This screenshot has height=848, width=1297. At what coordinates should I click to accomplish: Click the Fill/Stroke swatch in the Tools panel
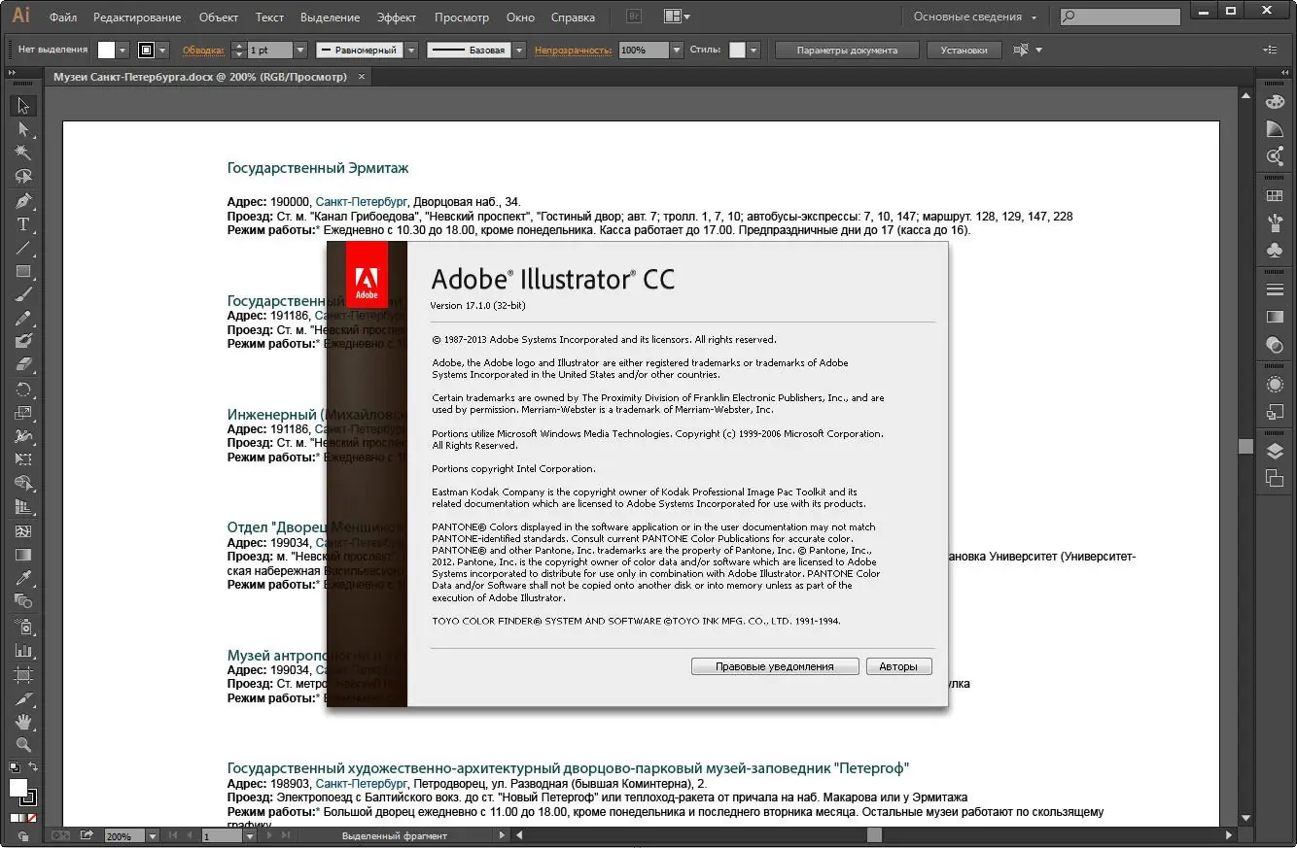click(21, 791)
